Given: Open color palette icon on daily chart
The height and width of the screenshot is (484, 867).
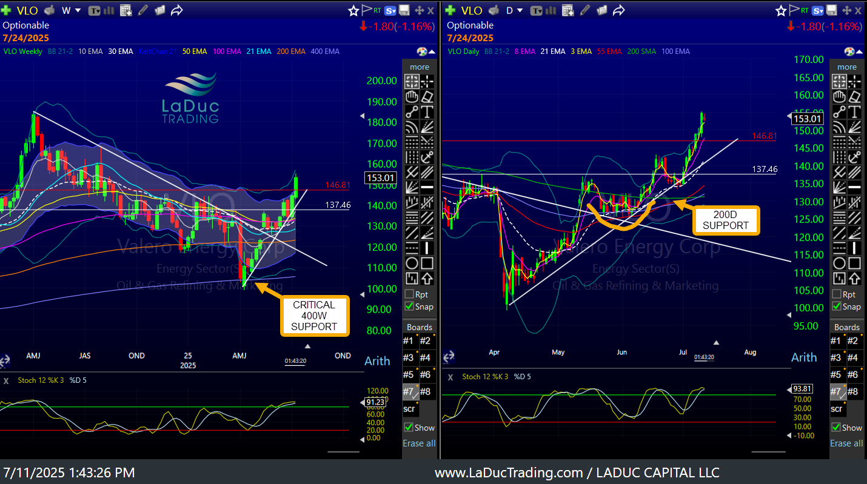Looking at the screenshot, I should tap(849, 51).
